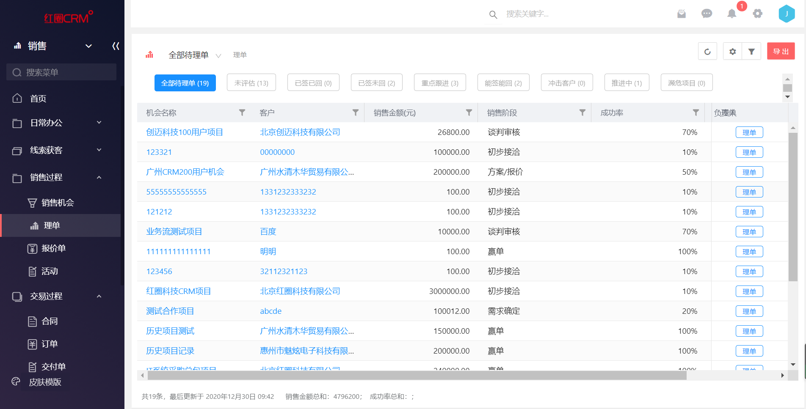This screenshot has height=409, width=806.
Task: Open the table column settings gear
Action: coord(732,52)
